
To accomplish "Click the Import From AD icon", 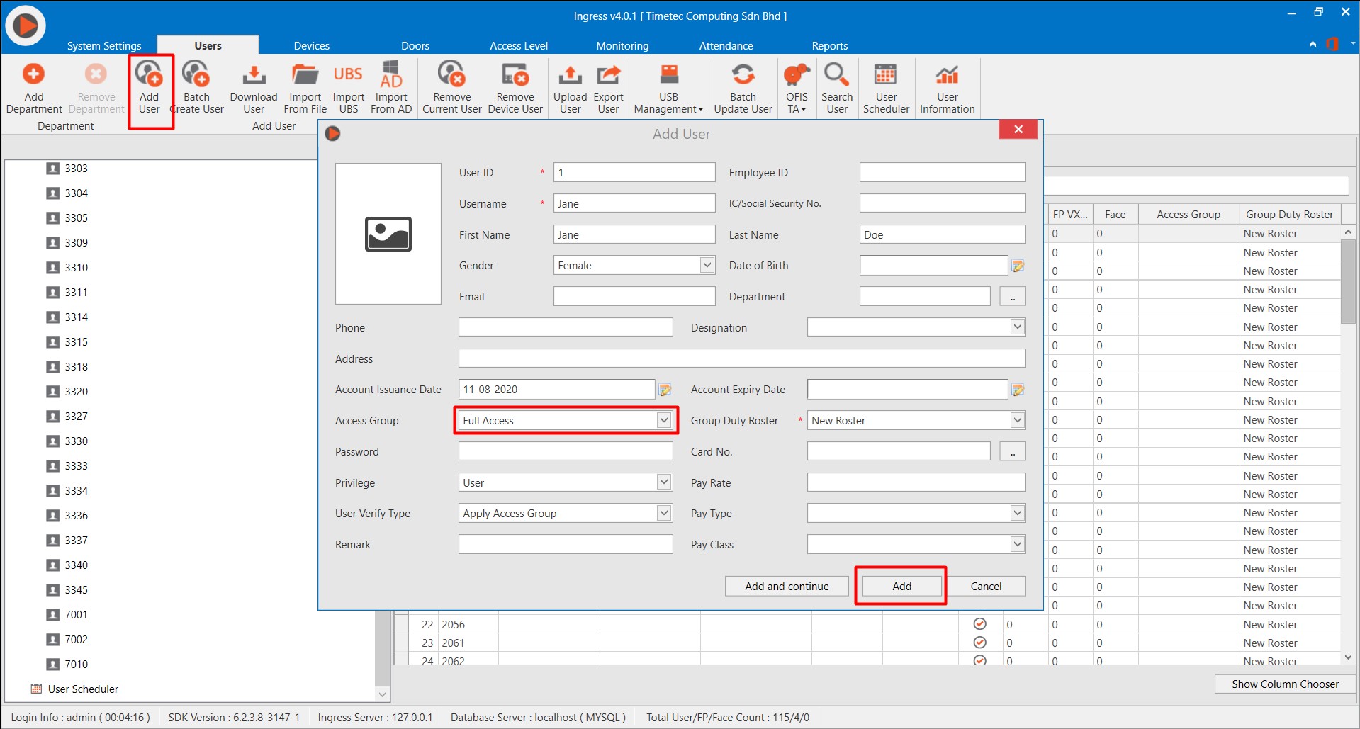I will point(391,74).
